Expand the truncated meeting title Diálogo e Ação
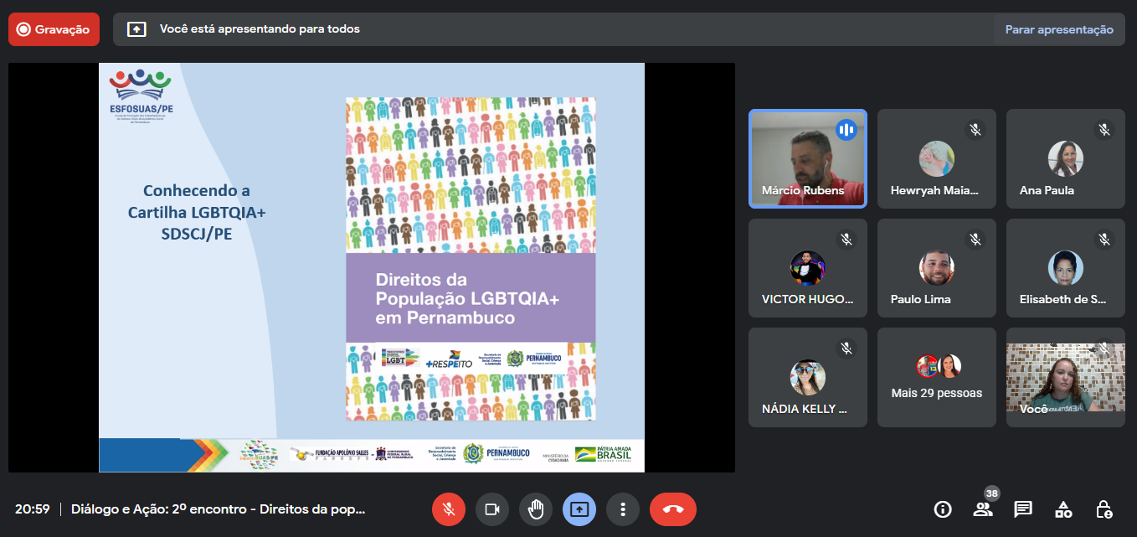This screenshot has height=537, width=1137. click(x=219, y=509)
